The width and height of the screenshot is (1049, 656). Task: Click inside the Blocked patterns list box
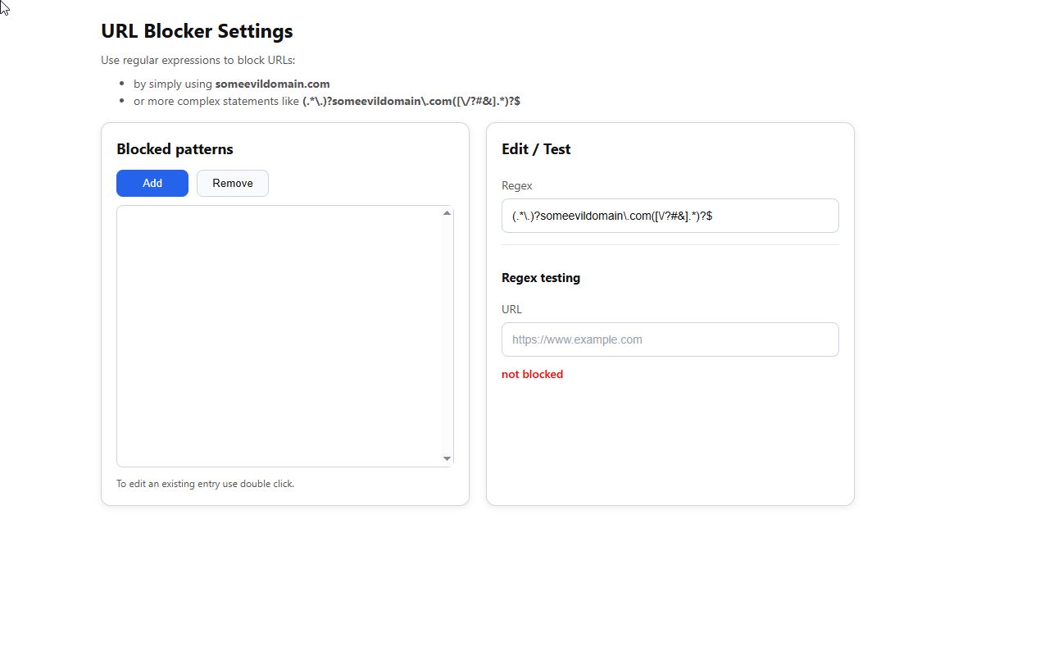click(x=279, y=336)
